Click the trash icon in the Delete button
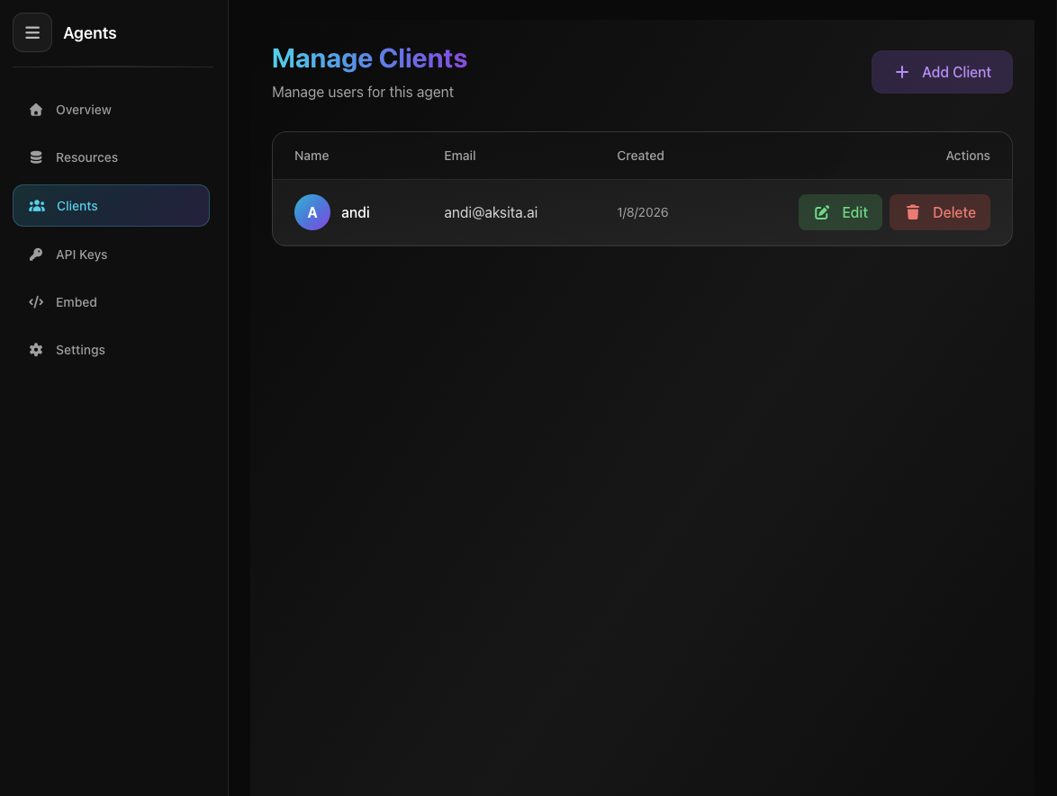Screen dimensions: 1057x796 click(913, 212)
